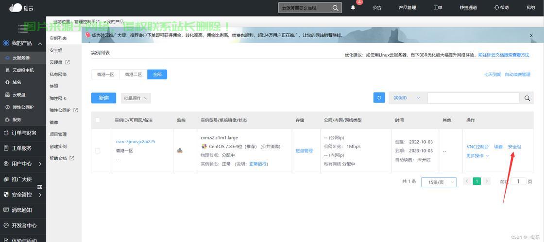Open the monitoring chart icon
The image size is (544, 242).
tap(180, 151)
